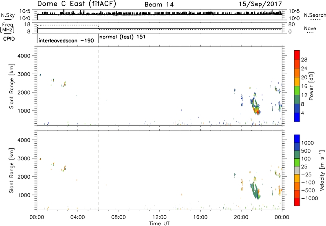
Task: Pick the light green velocity colorbar segment
Action: 297,162
